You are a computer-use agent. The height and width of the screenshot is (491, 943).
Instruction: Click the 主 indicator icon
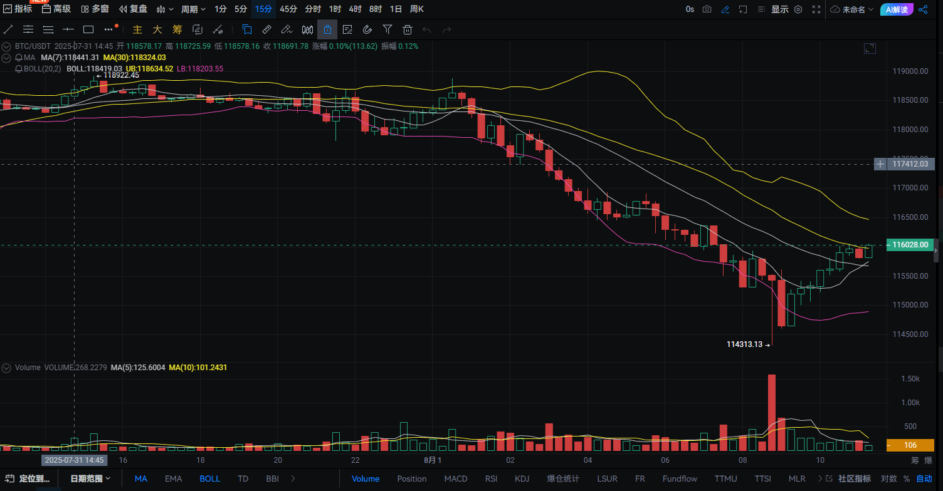point(137,29)
